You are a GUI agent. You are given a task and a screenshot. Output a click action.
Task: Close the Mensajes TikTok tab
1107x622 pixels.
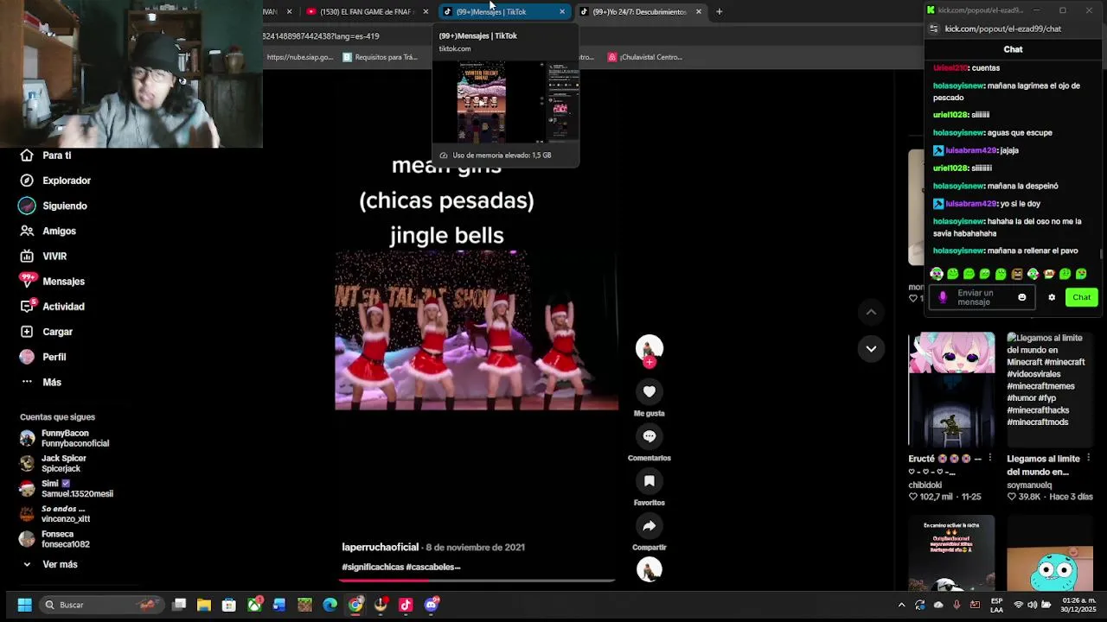[562, 11]
